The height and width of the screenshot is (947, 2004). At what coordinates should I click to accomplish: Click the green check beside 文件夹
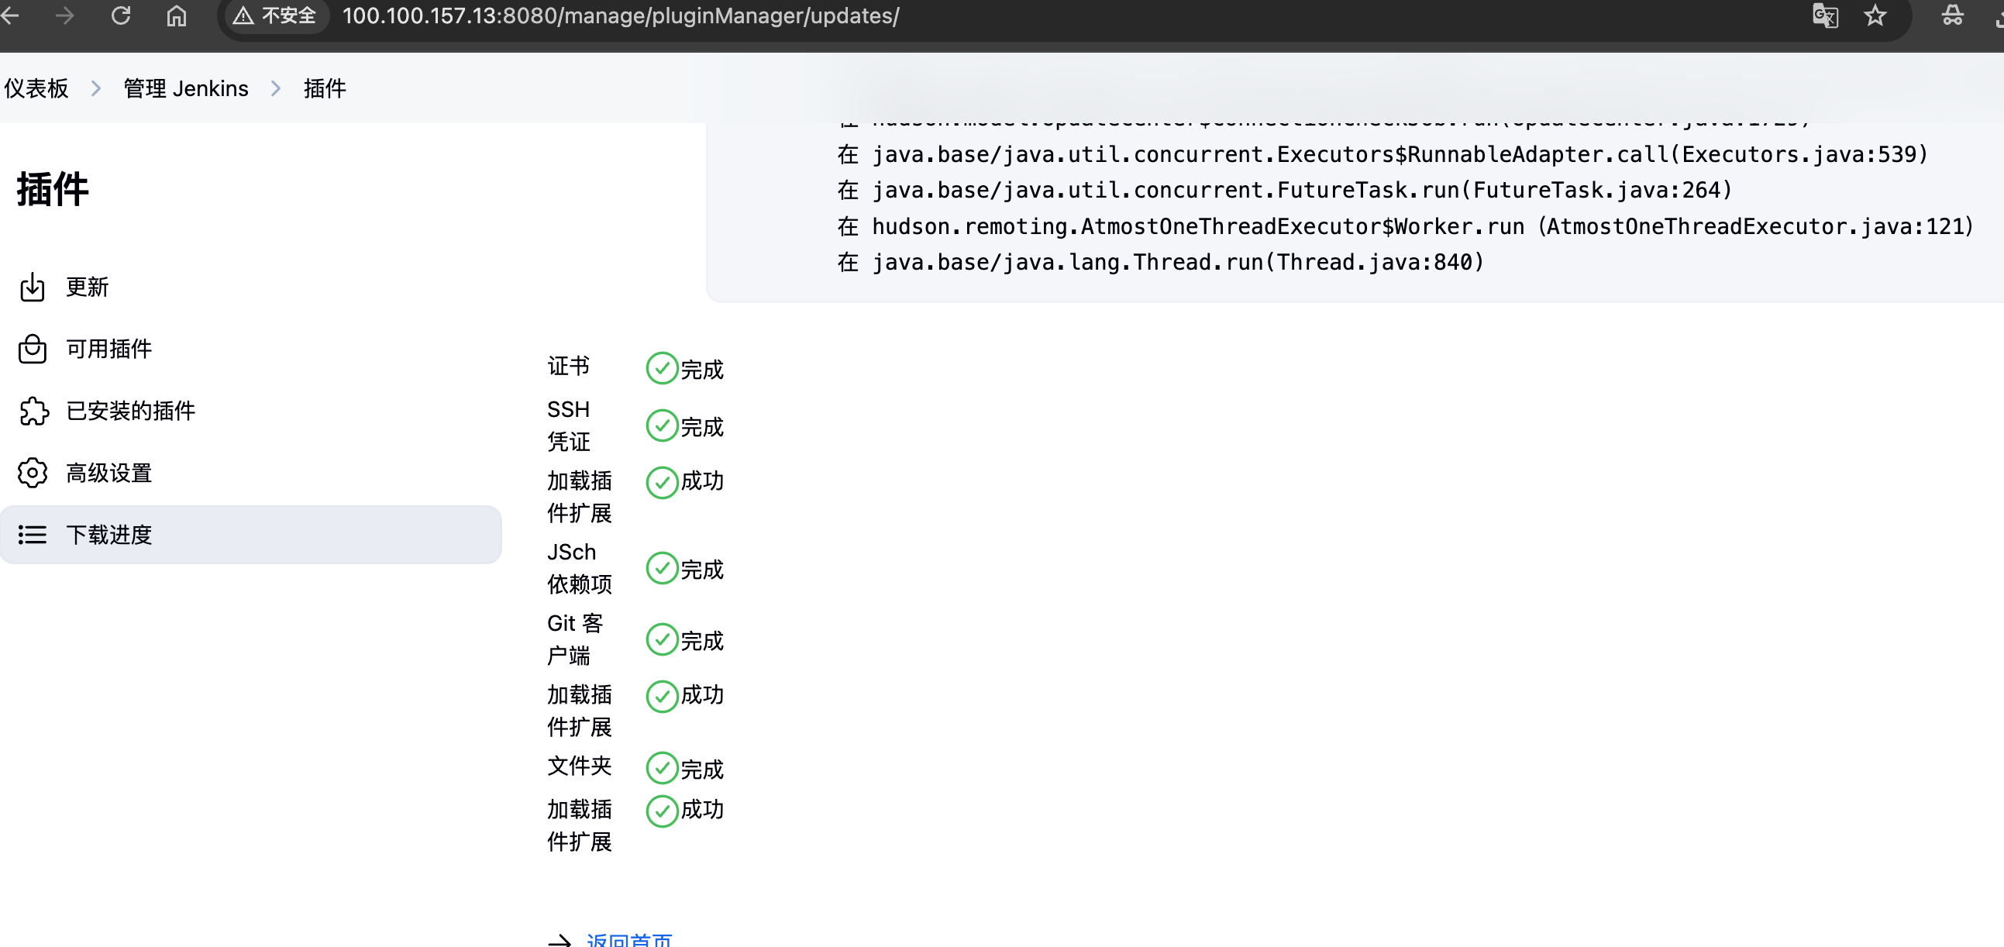662,768
